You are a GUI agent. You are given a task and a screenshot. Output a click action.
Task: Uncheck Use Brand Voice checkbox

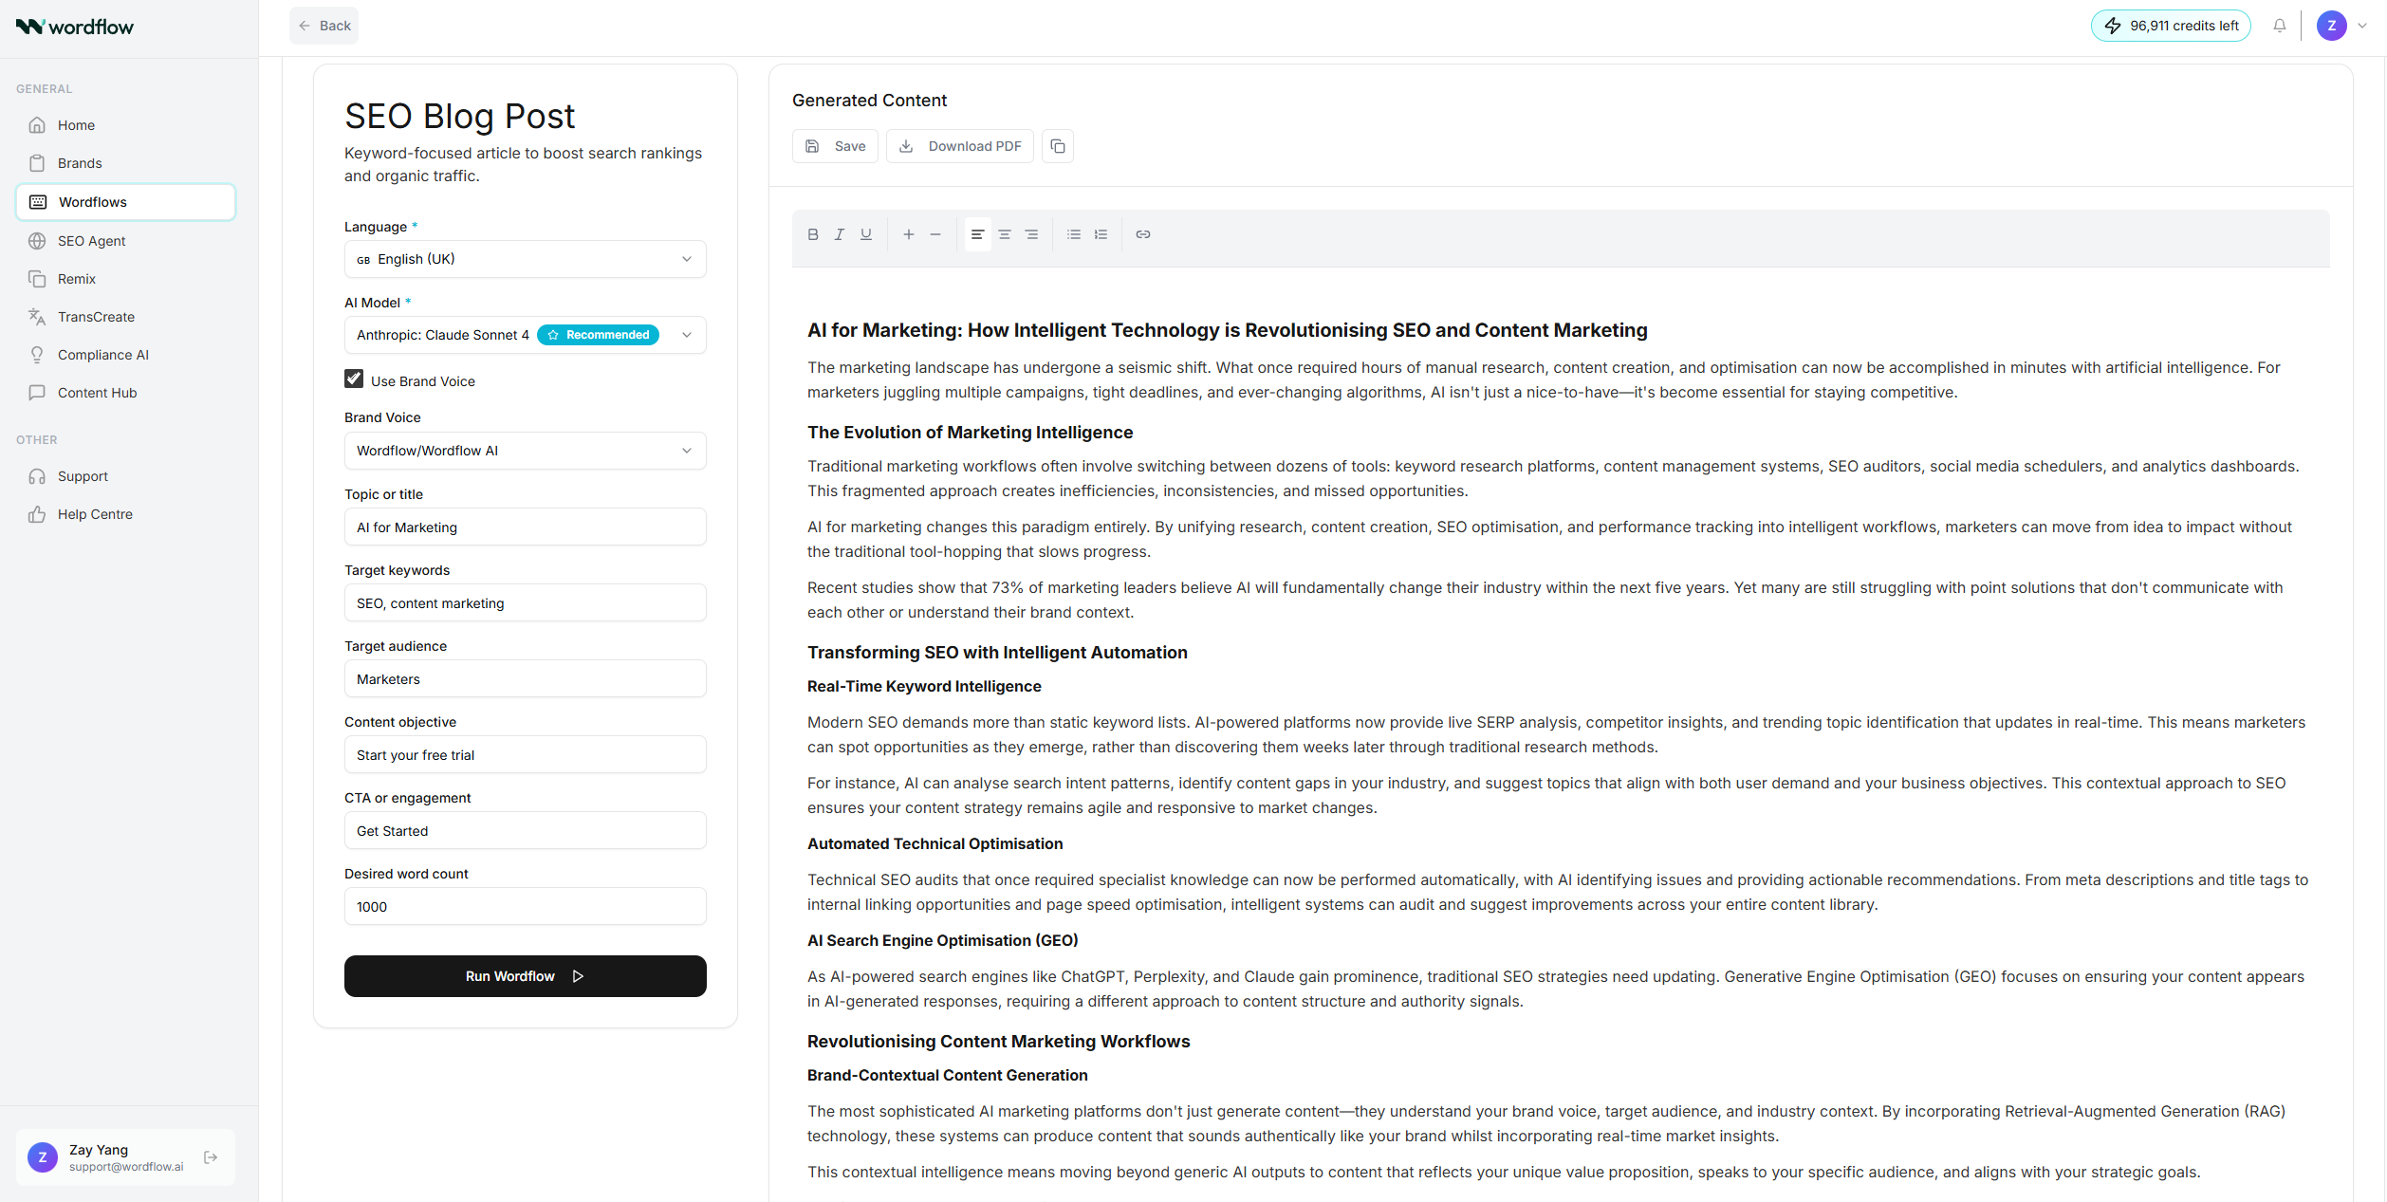[354, 379]
